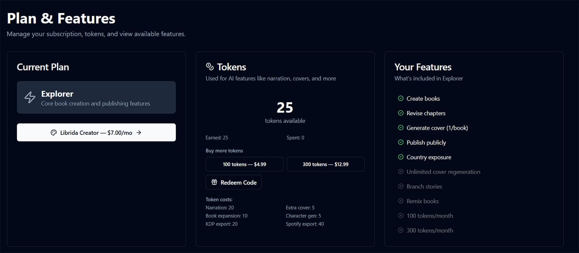Click the '300 tokens/month' feature text
This screenshot has height=253, width=579.
coord(430,230)
